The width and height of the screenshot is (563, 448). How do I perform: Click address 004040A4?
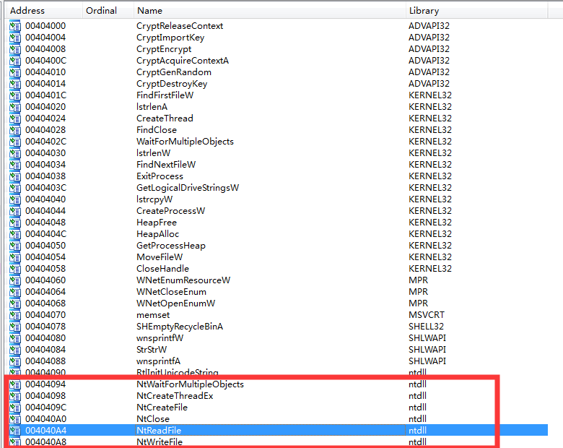coord(46,431)
